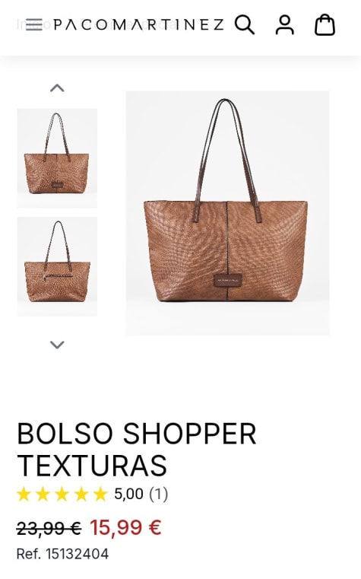The image size is (361, 579).
Task: Click the 5,00 rating score
Action: coord(128,494)
